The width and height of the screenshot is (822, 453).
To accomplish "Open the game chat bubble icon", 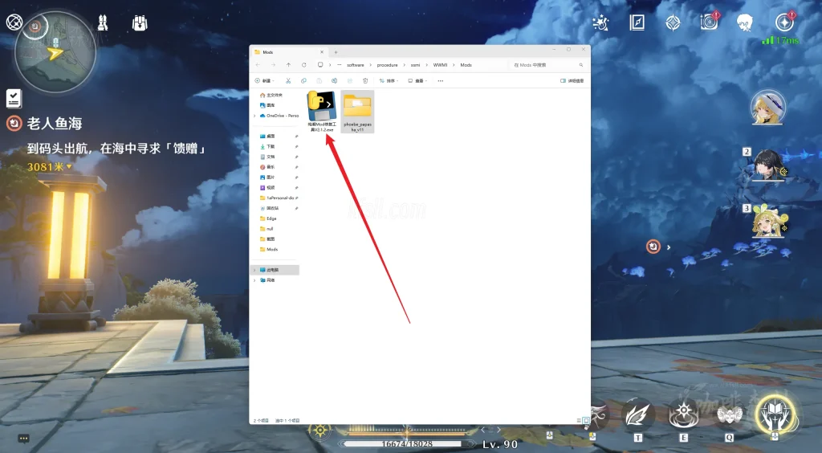I will pos(23,439).
